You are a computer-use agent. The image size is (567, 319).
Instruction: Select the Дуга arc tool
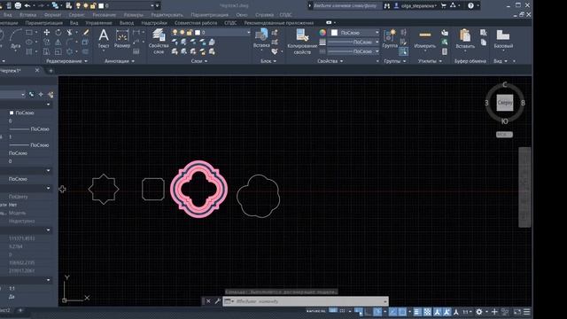(16, 39)
